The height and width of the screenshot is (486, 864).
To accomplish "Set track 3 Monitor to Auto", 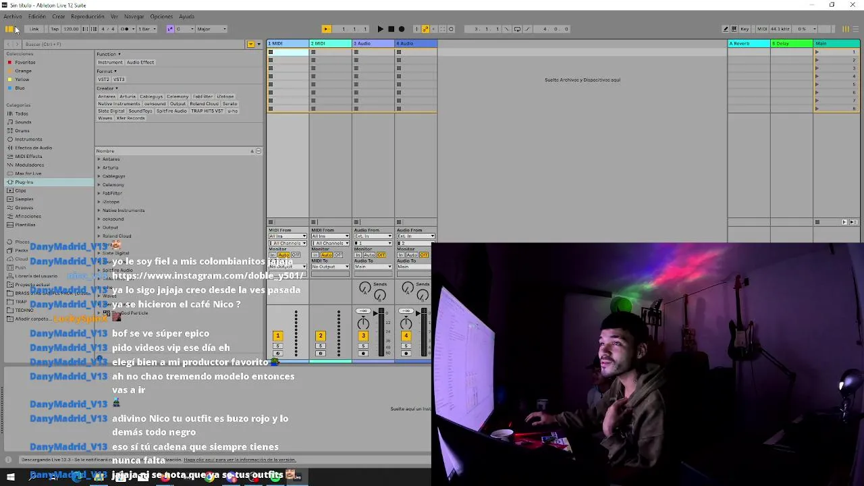I will 369,255.
